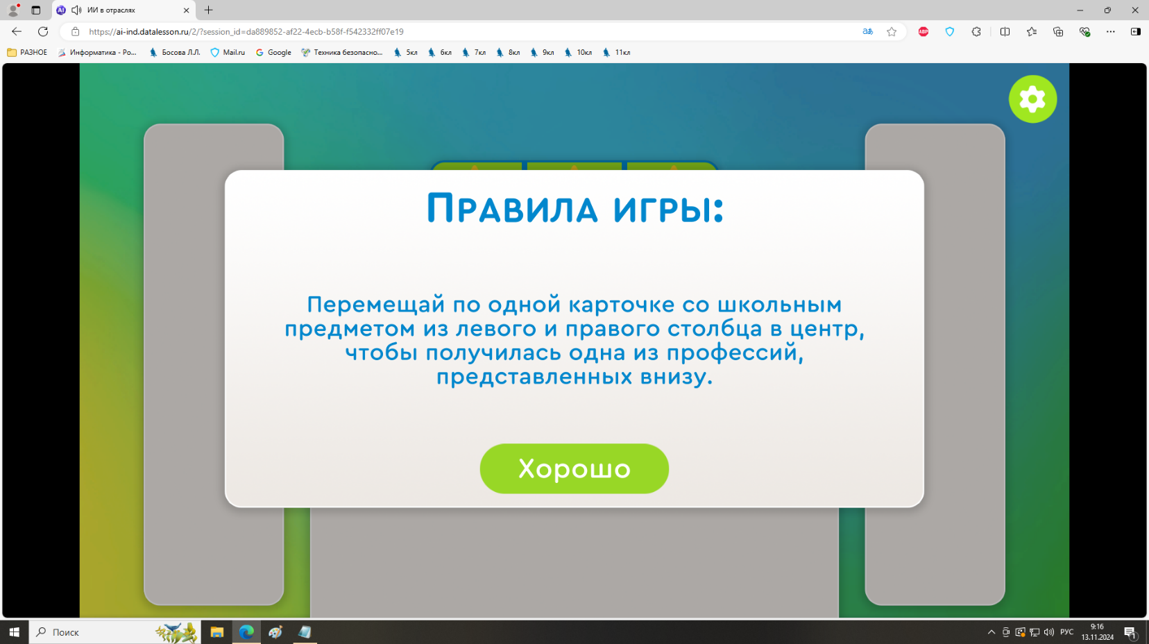Open the browser Extensions puzzle icon
This screenshot has width=1149, height=644.
click(976, 31)
